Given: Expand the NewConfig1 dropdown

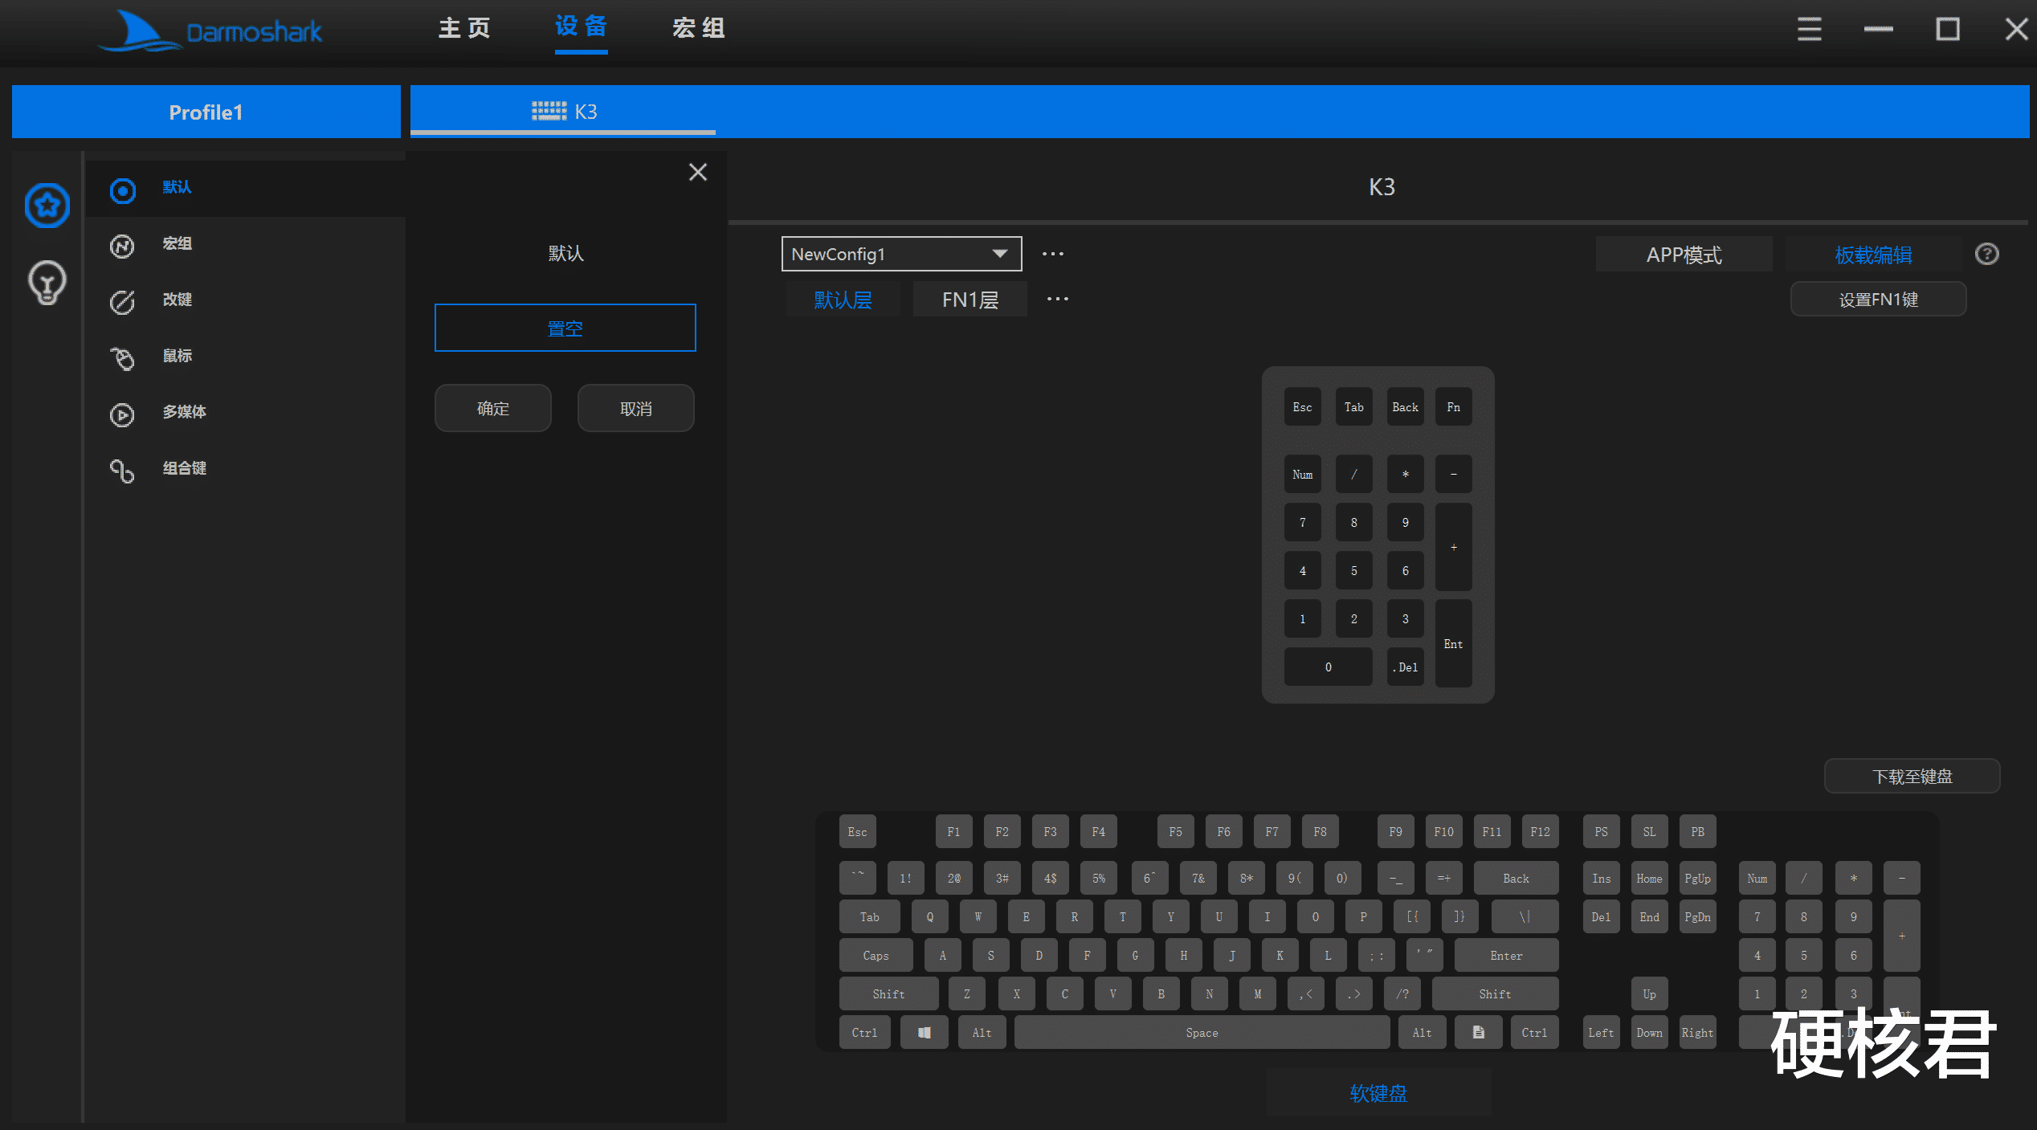Looking at the screenshot, I should click(999, 254).
